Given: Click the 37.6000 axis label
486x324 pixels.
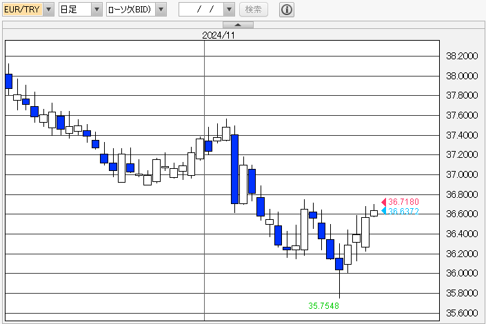Looking at the screenshot, I should pos(462,115).
